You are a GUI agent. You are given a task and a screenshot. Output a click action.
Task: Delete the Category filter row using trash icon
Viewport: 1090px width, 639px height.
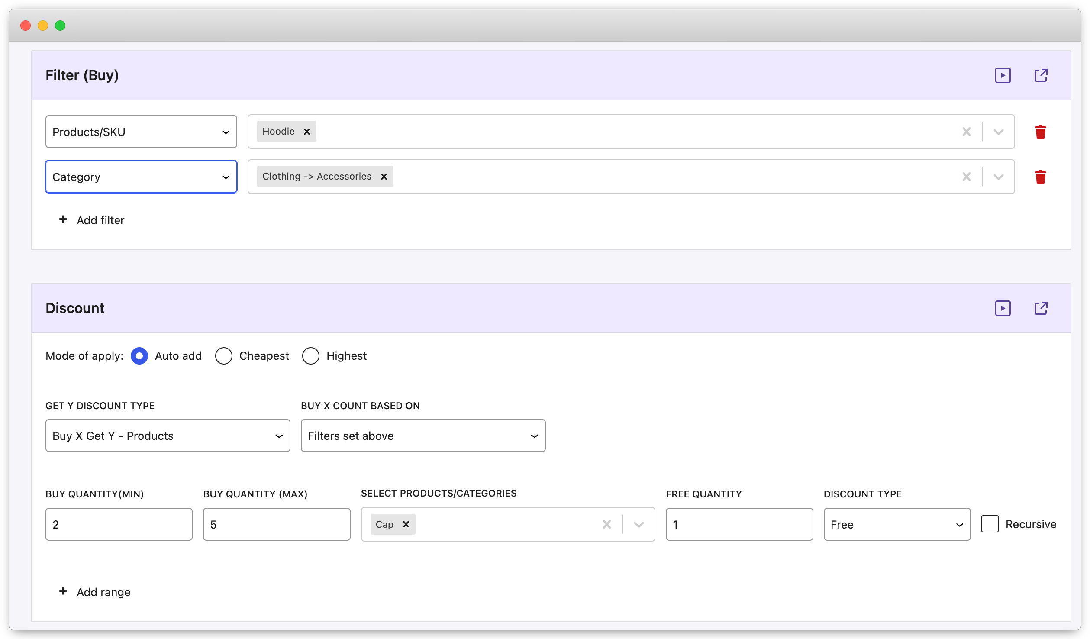(1041, 177)
